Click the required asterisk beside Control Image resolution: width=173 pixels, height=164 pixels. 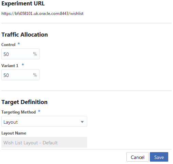[19, 43]
